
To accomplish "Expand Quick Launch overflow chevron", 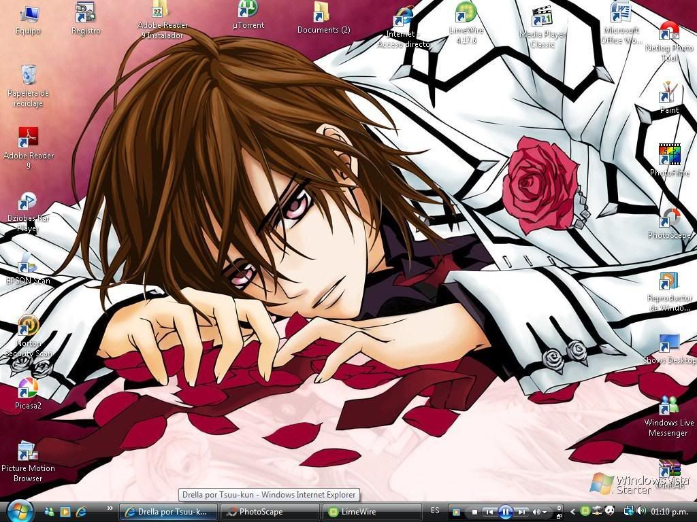I will pos(110,508).
